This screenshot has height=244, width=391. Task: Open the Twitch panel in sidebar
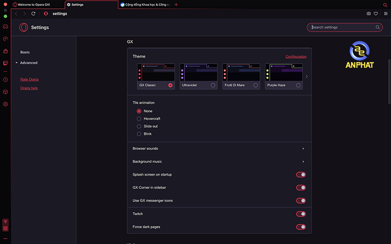5,63
